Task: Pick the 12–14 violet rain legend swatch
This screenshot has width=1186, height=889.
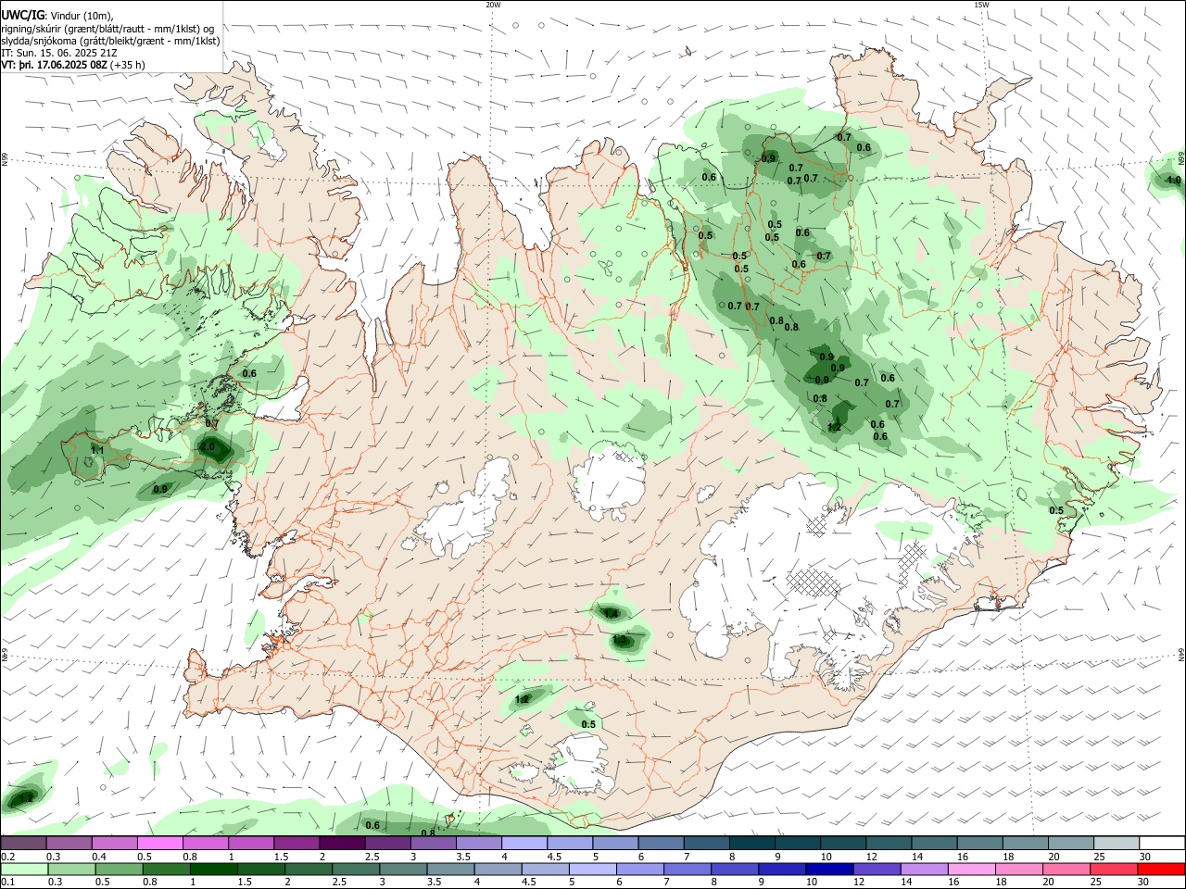Action: pos(877,869)
